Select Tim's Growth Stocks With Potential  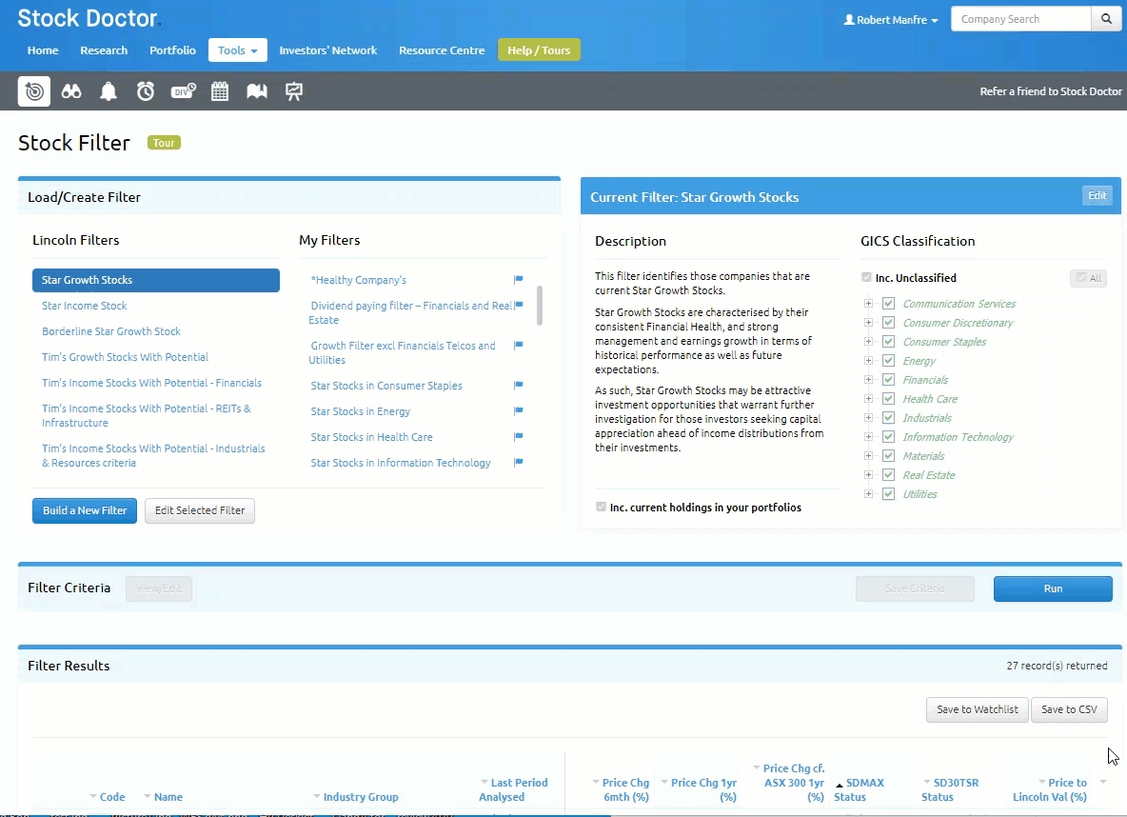coord(125,357)
